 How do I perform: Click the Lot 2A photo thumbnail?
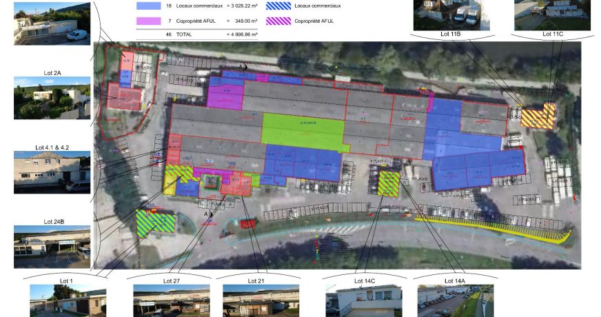coord(52,98)
